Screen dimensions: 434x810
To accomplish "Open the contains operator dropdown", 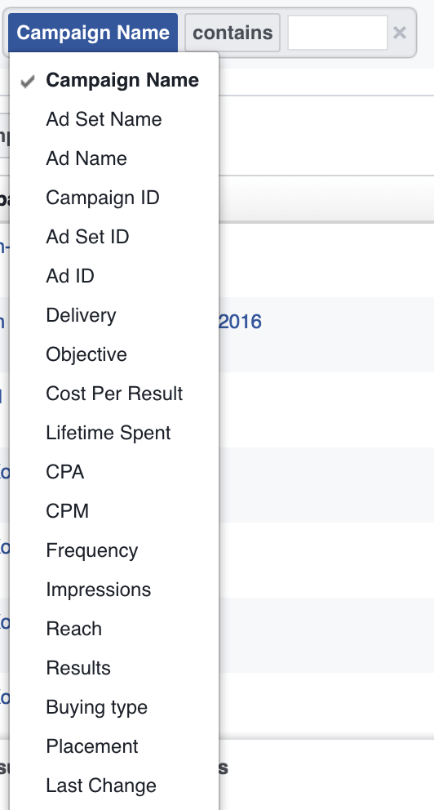I will (x=232, y=33).
